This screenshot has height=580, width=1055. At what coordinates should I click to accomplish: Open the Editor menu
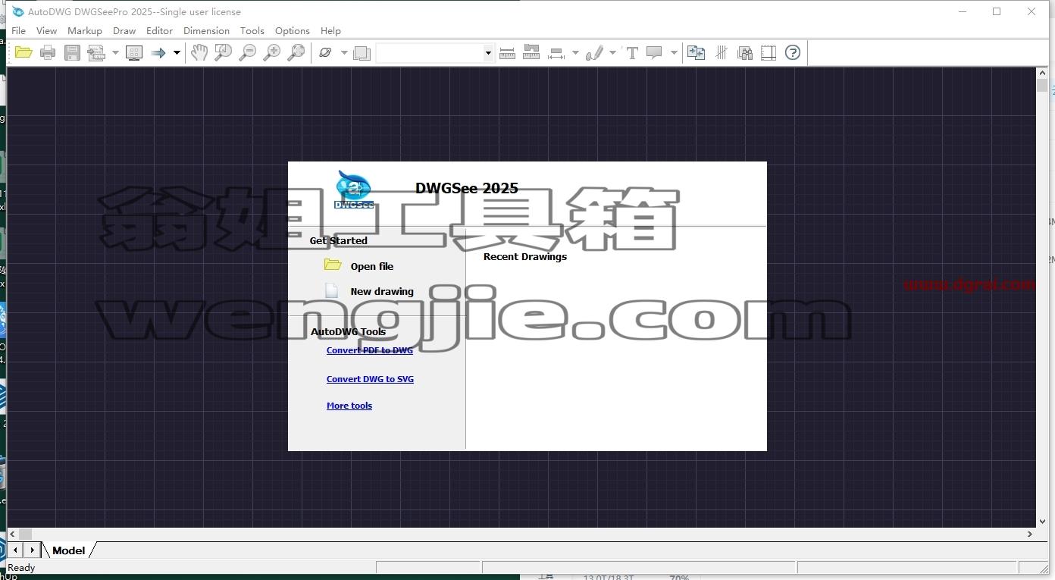tap(159, 30)
